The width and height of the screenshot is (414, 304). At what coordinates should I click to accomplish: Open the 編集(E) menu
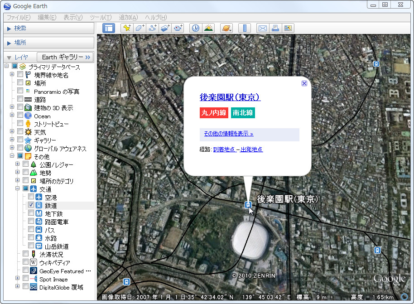[x=47, y=17]
